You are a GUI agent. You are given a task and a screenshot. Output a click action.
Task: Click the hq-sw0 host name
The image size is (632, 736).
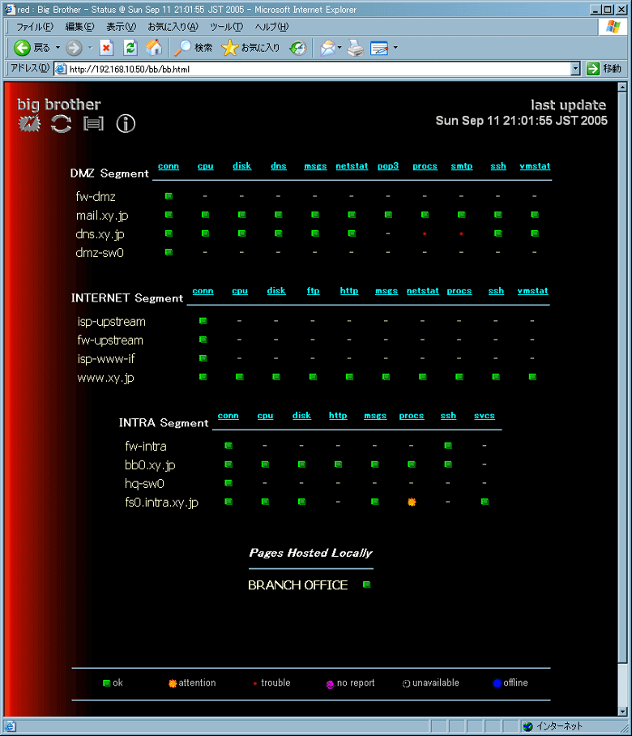point(144,484)
